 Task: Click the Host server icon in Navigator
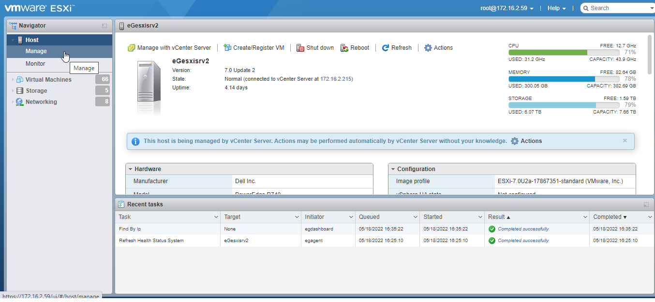click(20, 40)
